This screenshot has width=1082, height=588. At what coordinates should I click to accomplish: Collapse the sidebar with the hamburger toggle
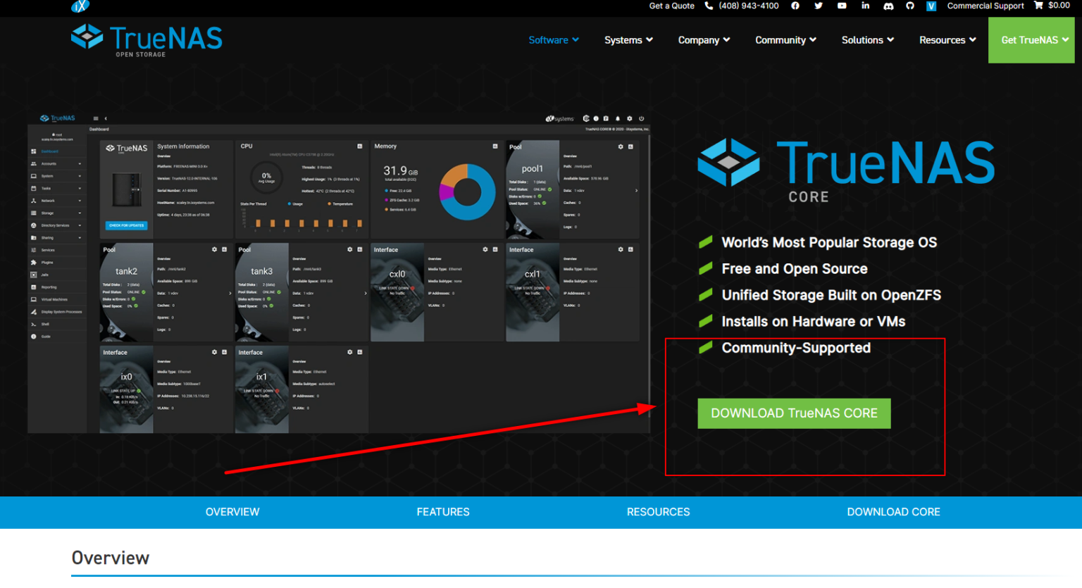click(96, 118)
